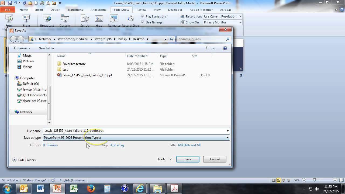Select Lewis_123456_heart_failure_115.ppt file in list
The image size is (345, 194).
tap(87, 75)
